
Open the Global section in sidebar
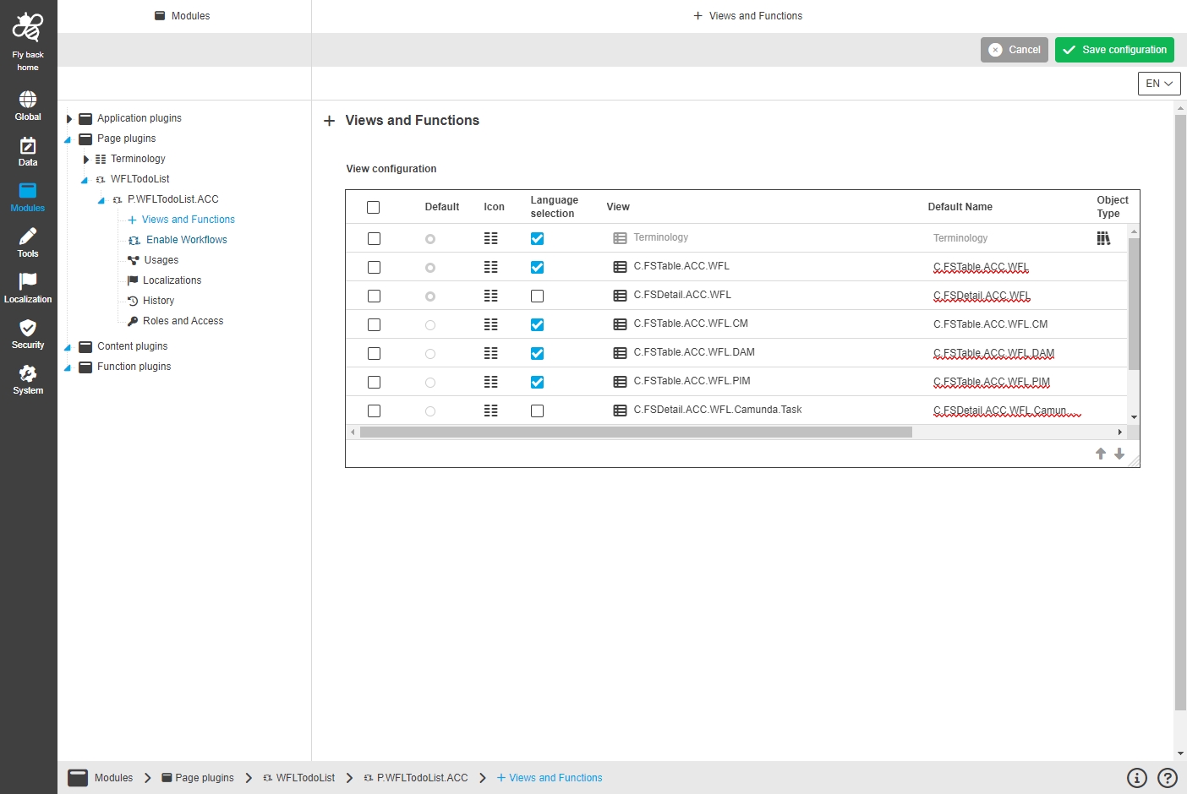click(x=28, y=106)
